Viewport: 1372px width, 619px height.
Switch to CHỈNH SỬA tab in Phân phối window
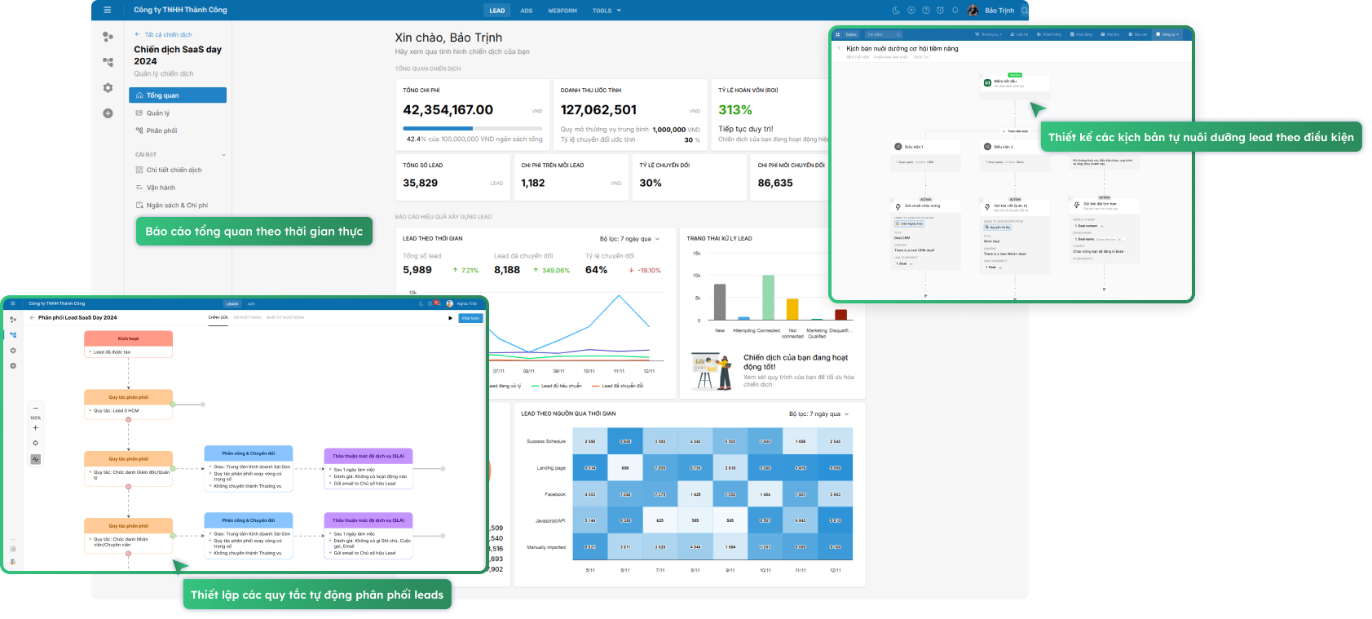click(x=218, y=318)
